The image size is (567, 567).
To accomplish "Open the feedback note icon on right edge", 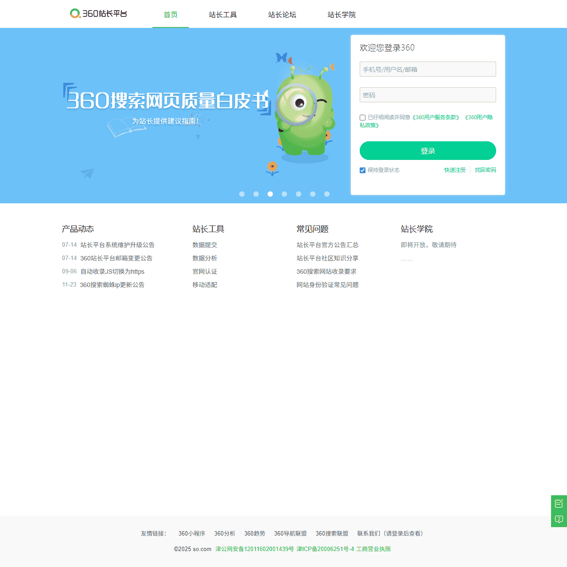I will coord(559,503).
